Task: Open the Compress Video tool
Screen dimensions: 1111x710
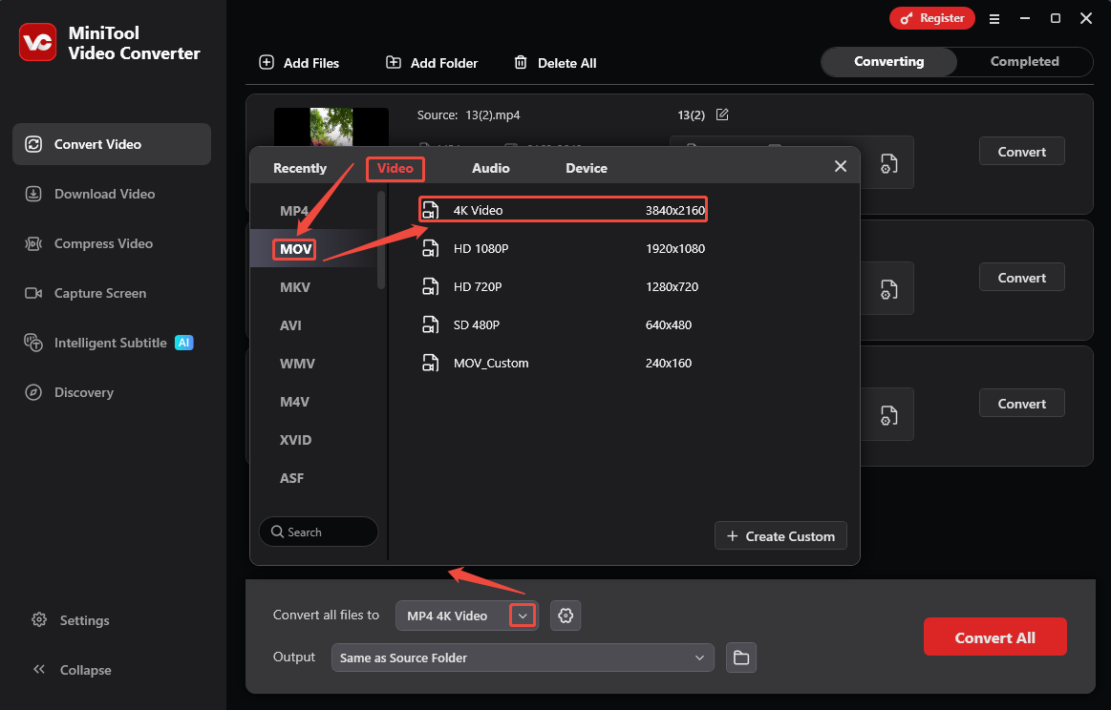Action: [99, 243]
